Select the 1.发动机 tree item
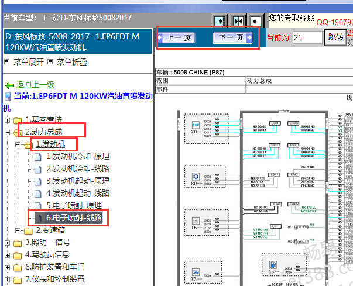This screenshot has width=353, height=286. [x=50, y=144]
